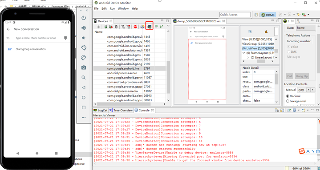Open the Help menu
The image size is (320, 170).
click(x=135, y=8)
